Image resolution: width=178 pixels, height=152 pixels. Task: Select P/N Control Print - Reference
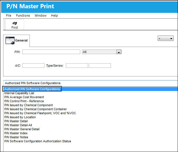(x=24, y=101)
